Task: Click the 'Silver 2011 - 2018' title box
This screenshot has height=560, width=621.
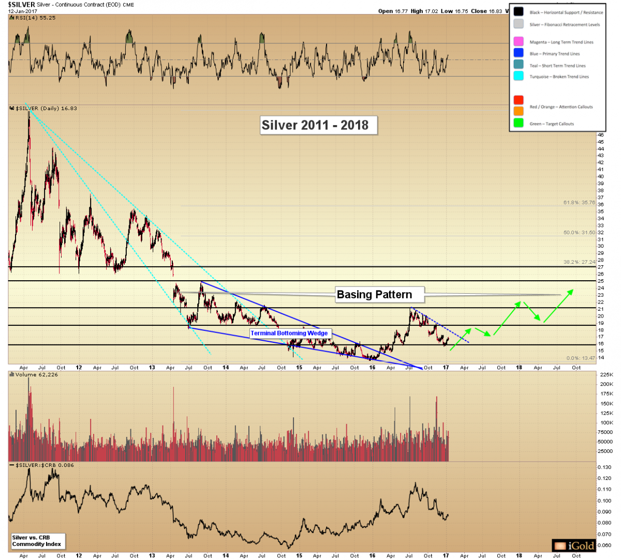Action: [315, 125]
